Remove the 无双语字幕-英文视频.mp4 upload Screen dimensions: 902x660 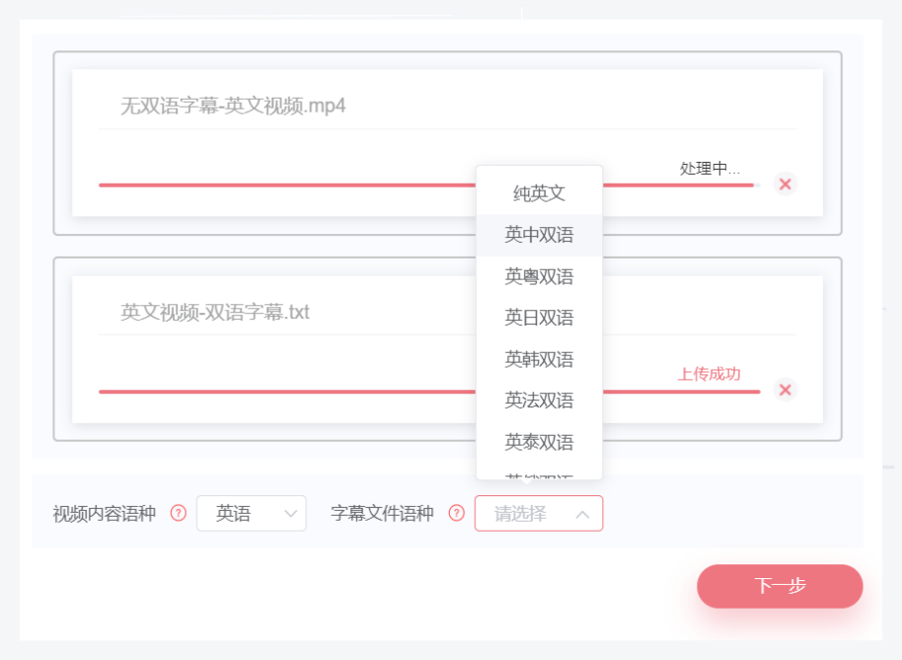tap(785, 184)
